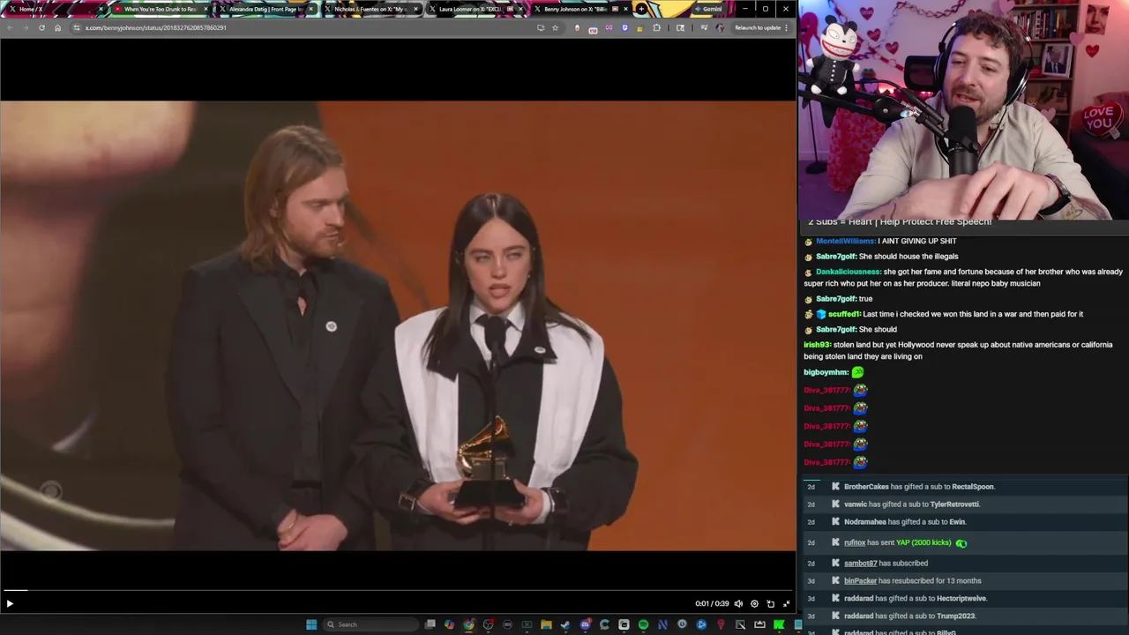The height and width of the screenshot is (635, 1129).
Task: Click Relaunch to update button
Action: click(x=758, y=27)
